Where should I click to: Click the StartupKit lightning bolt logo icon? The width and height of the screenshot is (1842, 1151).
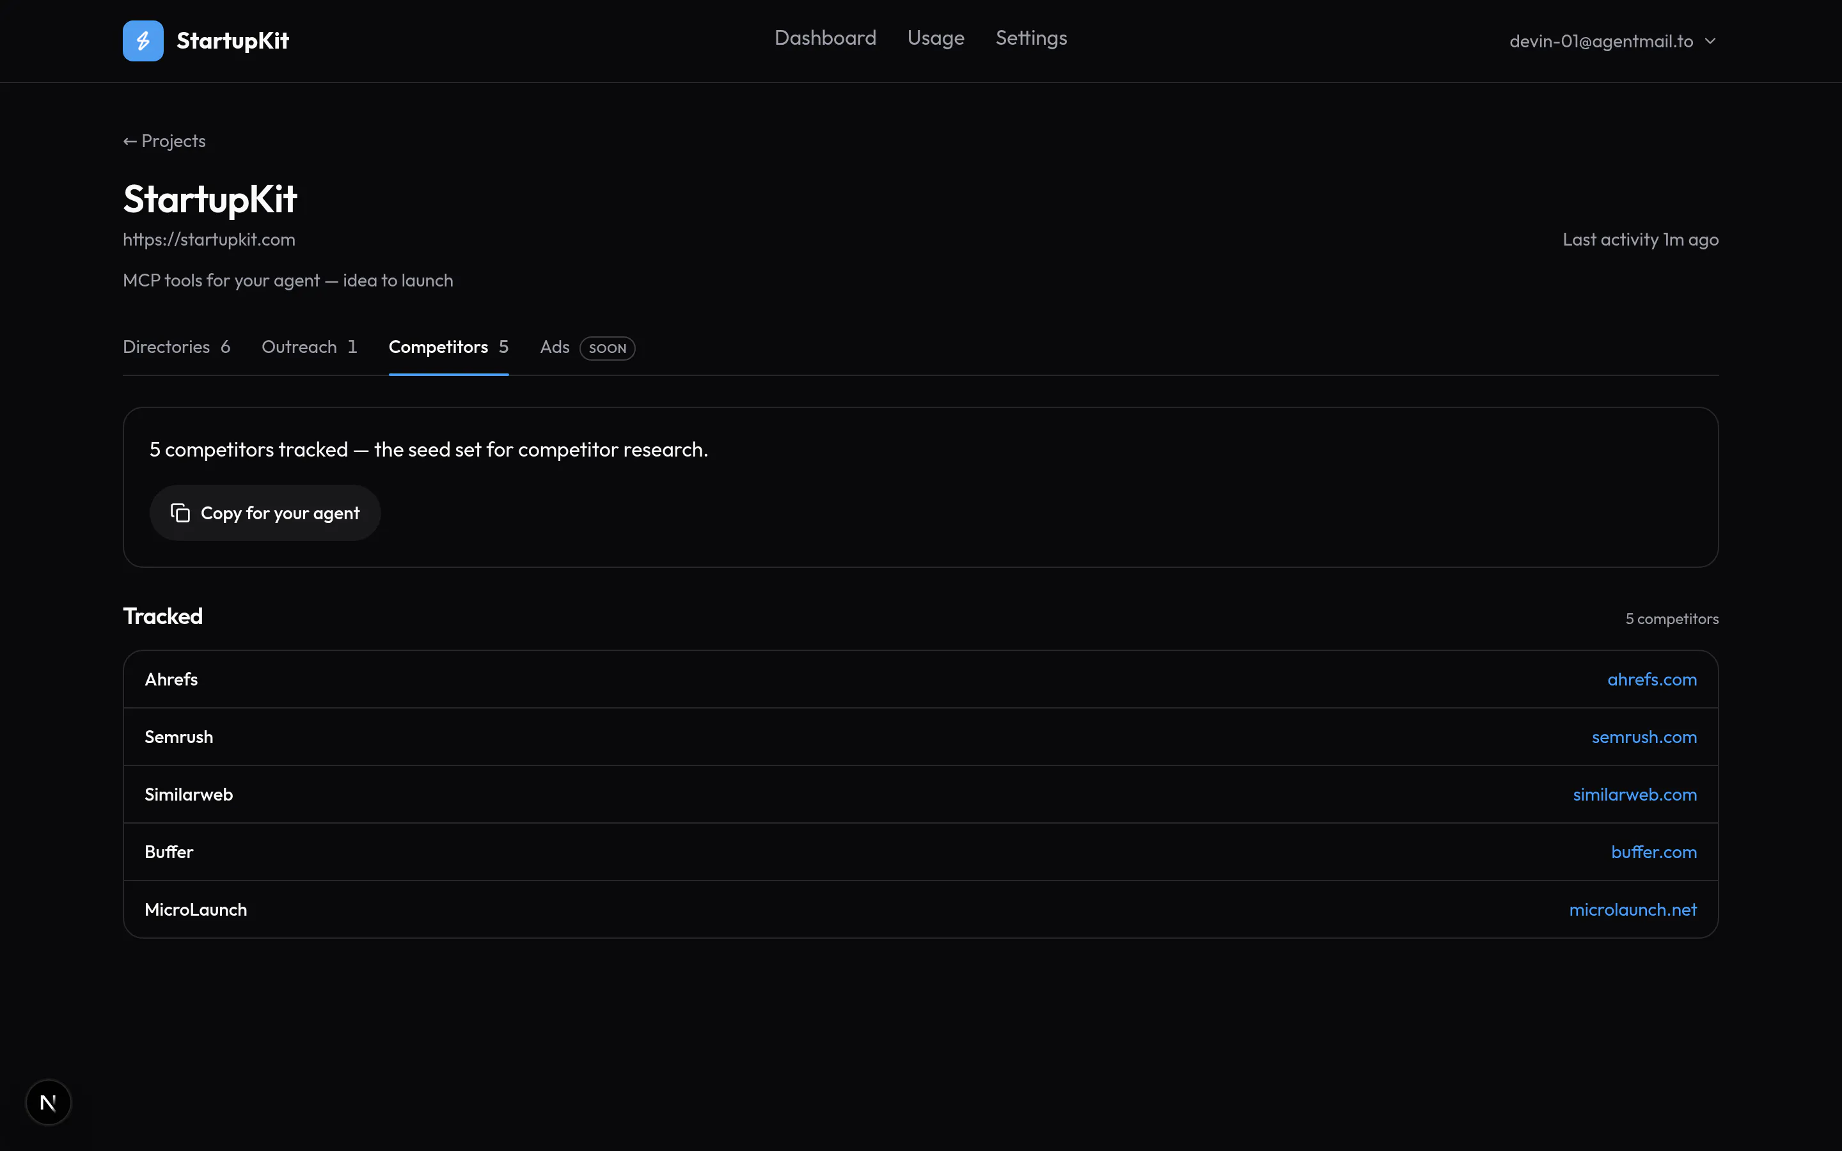pyautogui.click(x=143, y=40)
